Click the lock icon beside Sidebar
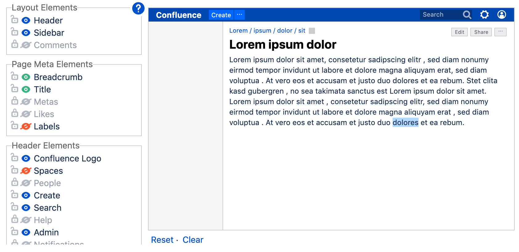This screenshot has width=519, height=252. tap(14, 32)
